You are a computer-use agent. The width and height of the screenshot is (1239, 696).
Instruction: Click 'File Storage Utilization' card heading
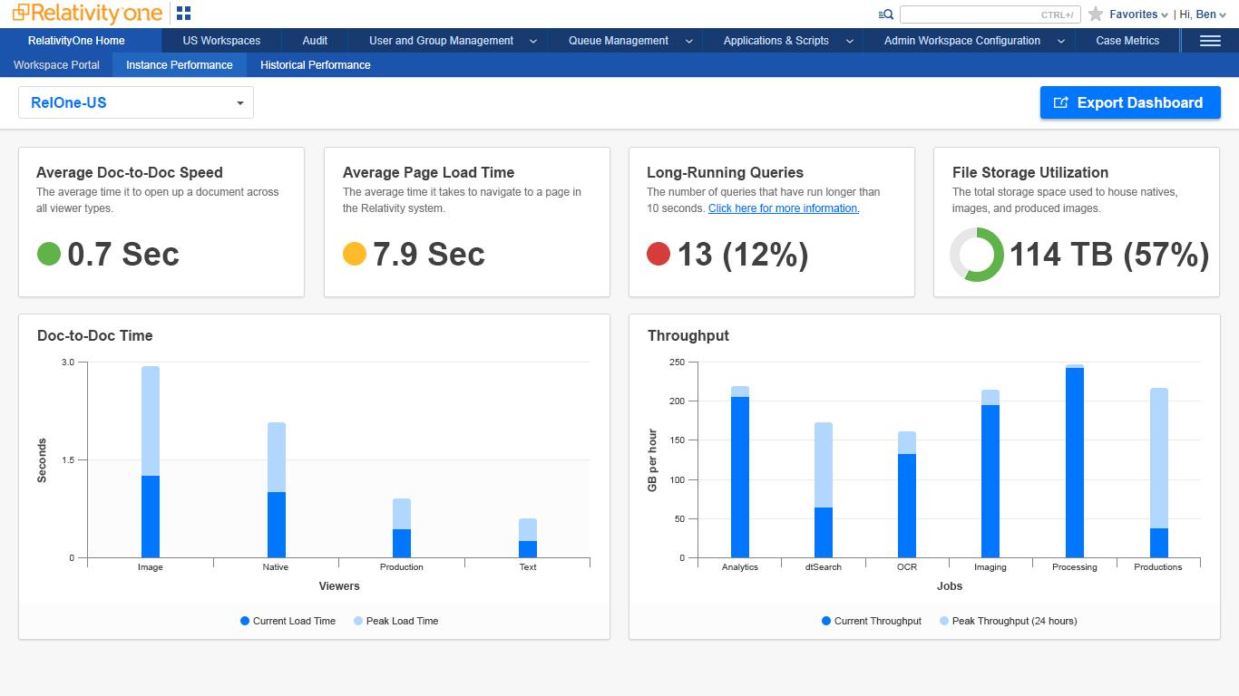coord(1030,172)
